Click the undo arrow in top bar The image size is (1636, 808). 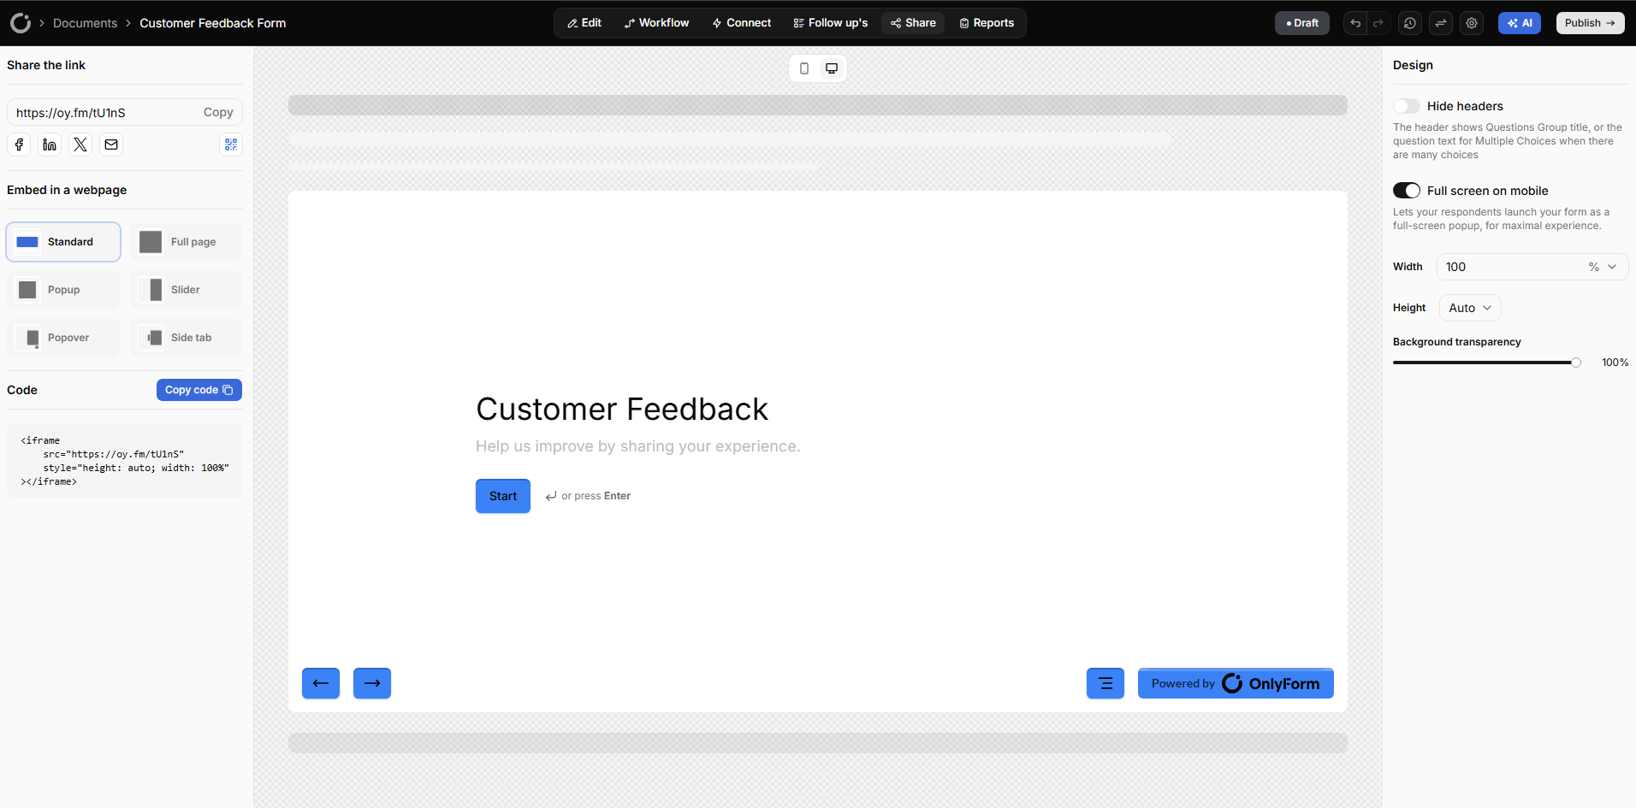[1355, 23]
